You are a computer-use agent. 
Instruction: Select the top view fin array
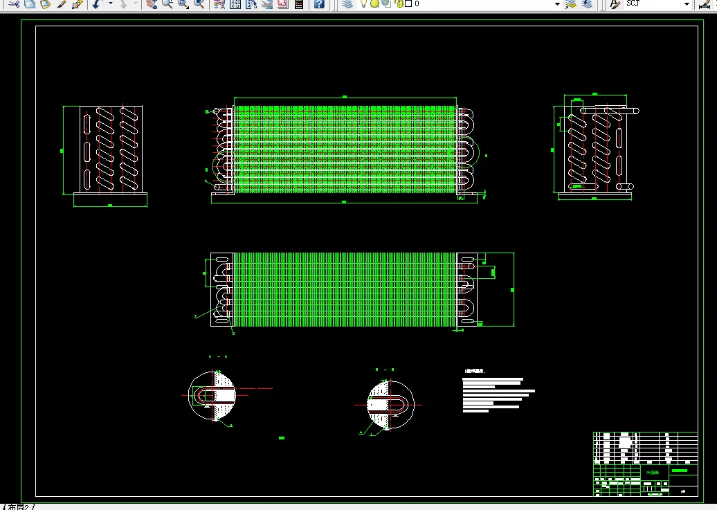tap(345, 289)
